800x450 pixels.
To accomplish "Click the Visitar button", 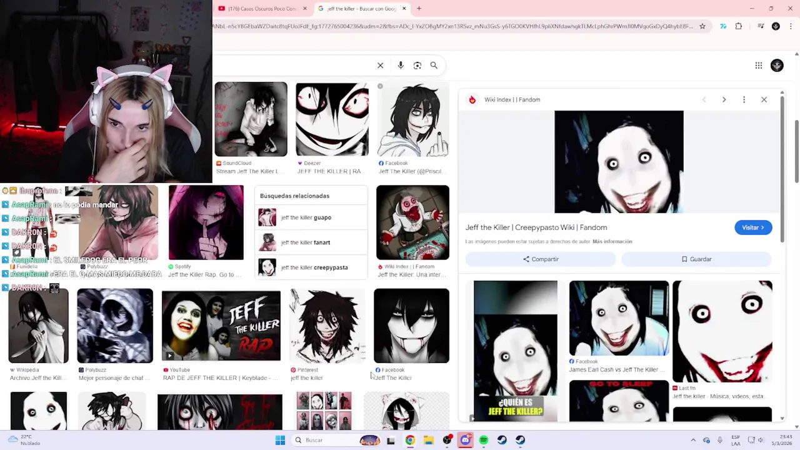I will click(753, 227).
